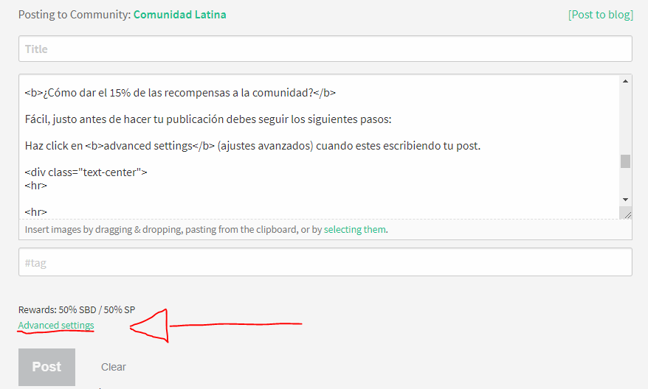
Task: Click the text area scrollbar thumb
Action: tap(625, 161)
